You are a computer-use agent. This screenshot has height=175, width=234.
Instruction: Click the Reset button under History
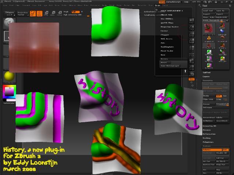[x=165, y=62]
